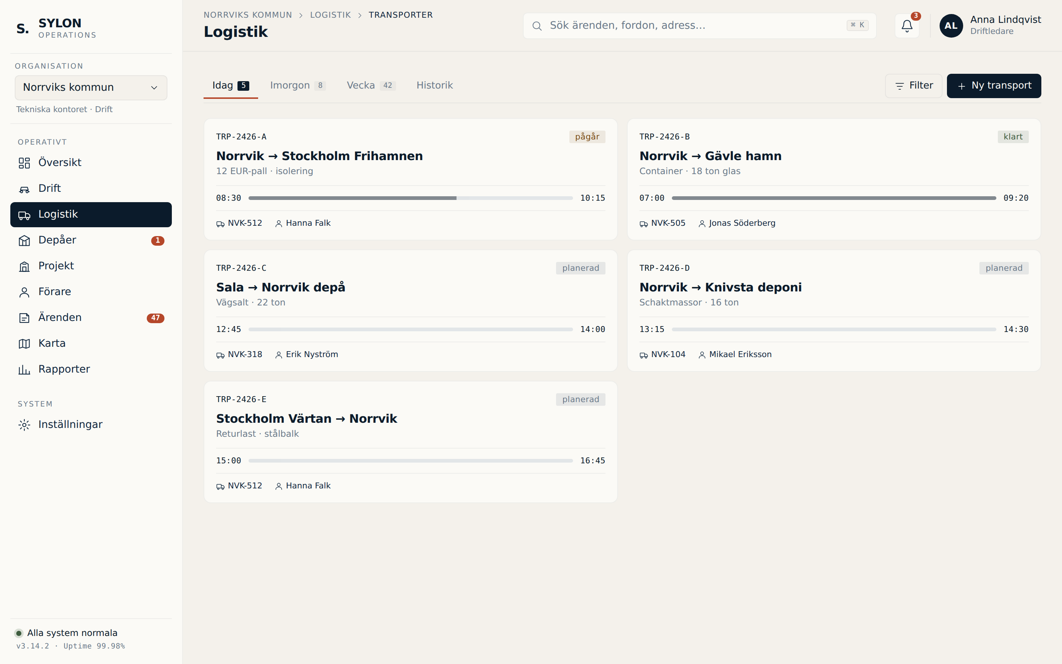
Task: Click the klart status tag
Action: [1013, 136]
